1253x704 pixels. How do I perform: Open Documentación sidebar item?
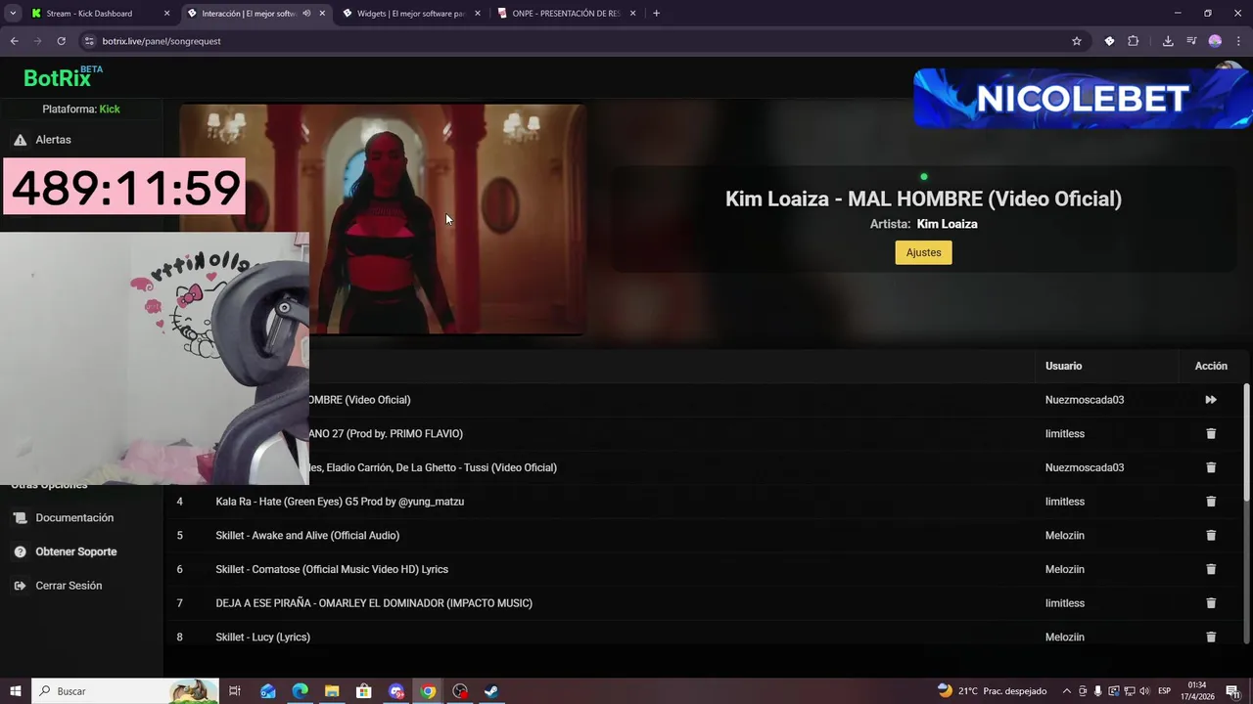click(x=74, y=518)
